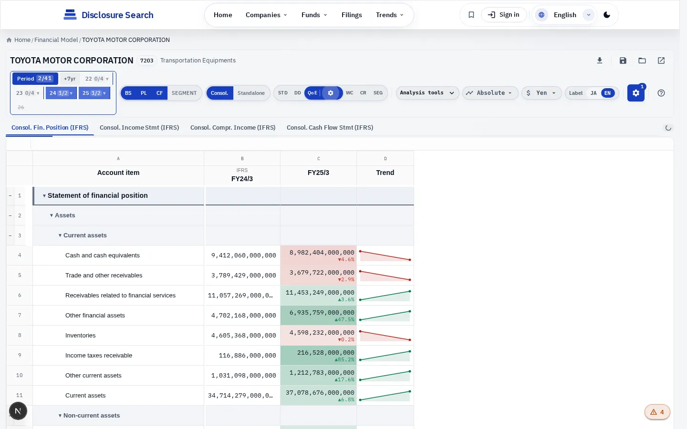The height and width of the screenshot is (429, 687).
Task: Click the save floppy disk icon
Action: click(623, 61)
